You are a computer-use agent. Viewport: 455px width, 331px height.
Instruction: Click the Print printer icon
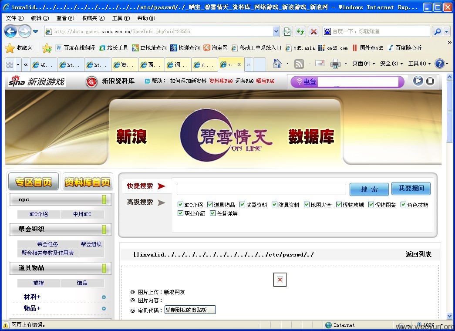tap(335, 64)
